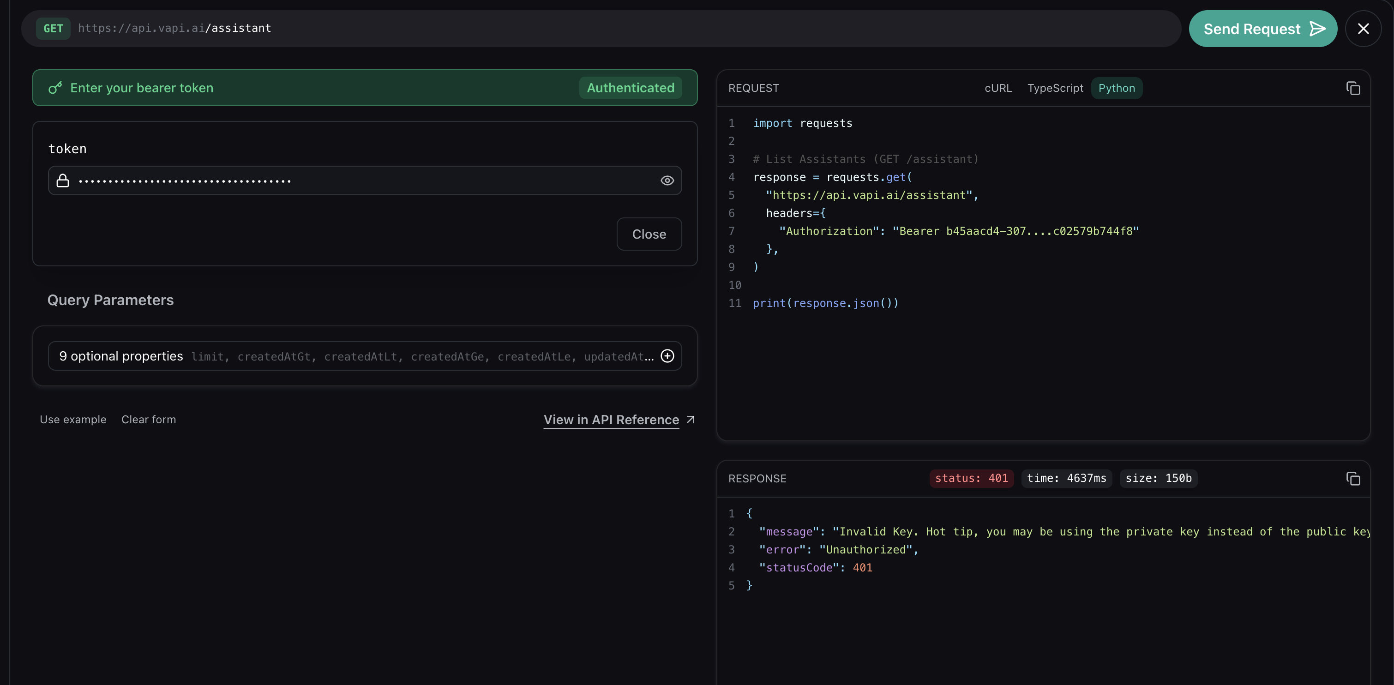Click the REQUEST panel label
The image size is (1394, 685).
point(754,88)
